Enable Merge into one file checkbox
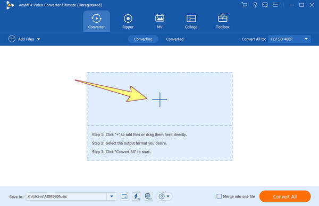This screenshot has width=319, height=206. [219, 196]
